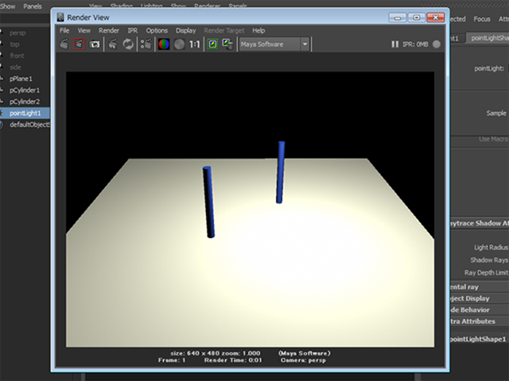The width and height of the screenshot is (509, 381).
Task: Remove the kept image with the trash icon
Action: pos(227,44)
